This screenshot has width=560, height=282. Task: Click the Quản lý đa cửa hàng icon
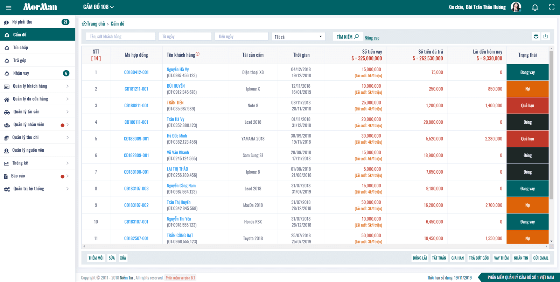(x=7, y=99)
